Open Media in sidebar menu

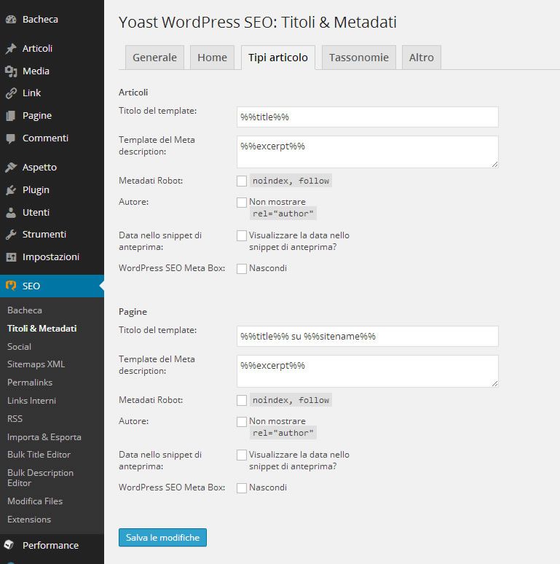click(36, 71)
